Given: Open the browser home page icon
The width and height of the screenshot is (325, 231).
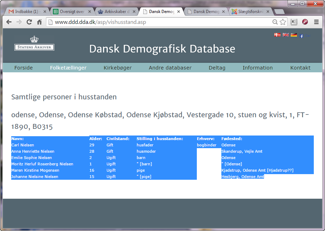Looking at the screenshot, I should tap(39, 22).
